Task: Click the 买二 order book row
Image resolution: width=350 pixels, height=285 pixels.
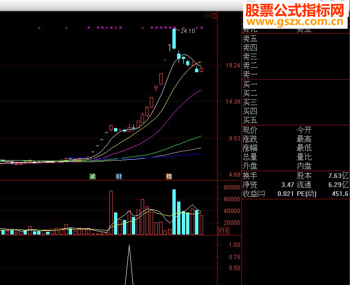Action: click(x=295, y=93)
